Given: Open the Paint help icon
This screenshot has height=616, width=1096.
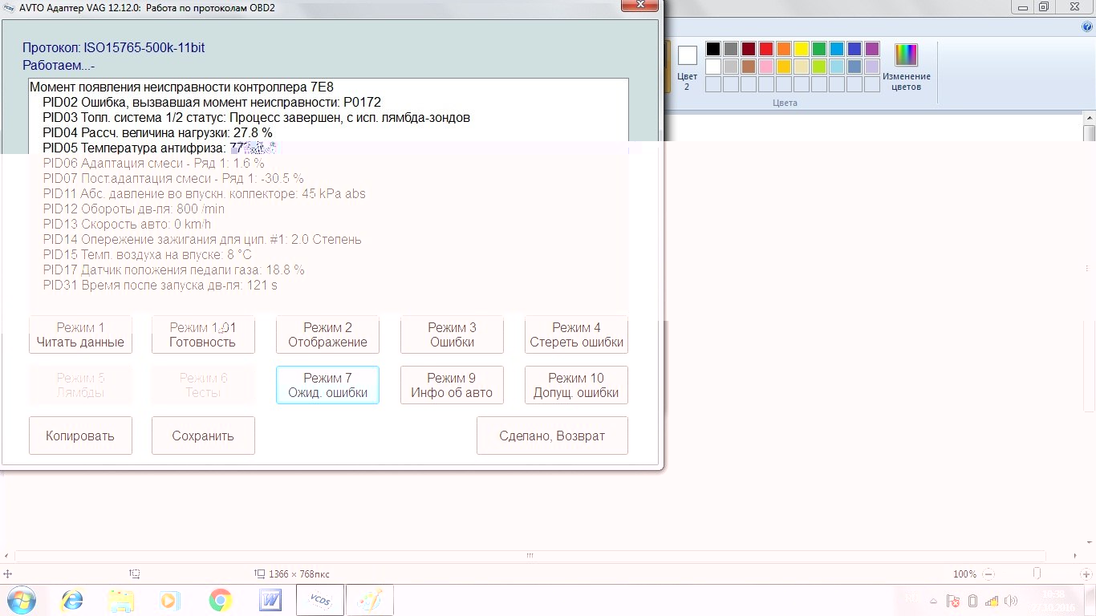Looking at the screenshot, I should [x=1087, y=26].
